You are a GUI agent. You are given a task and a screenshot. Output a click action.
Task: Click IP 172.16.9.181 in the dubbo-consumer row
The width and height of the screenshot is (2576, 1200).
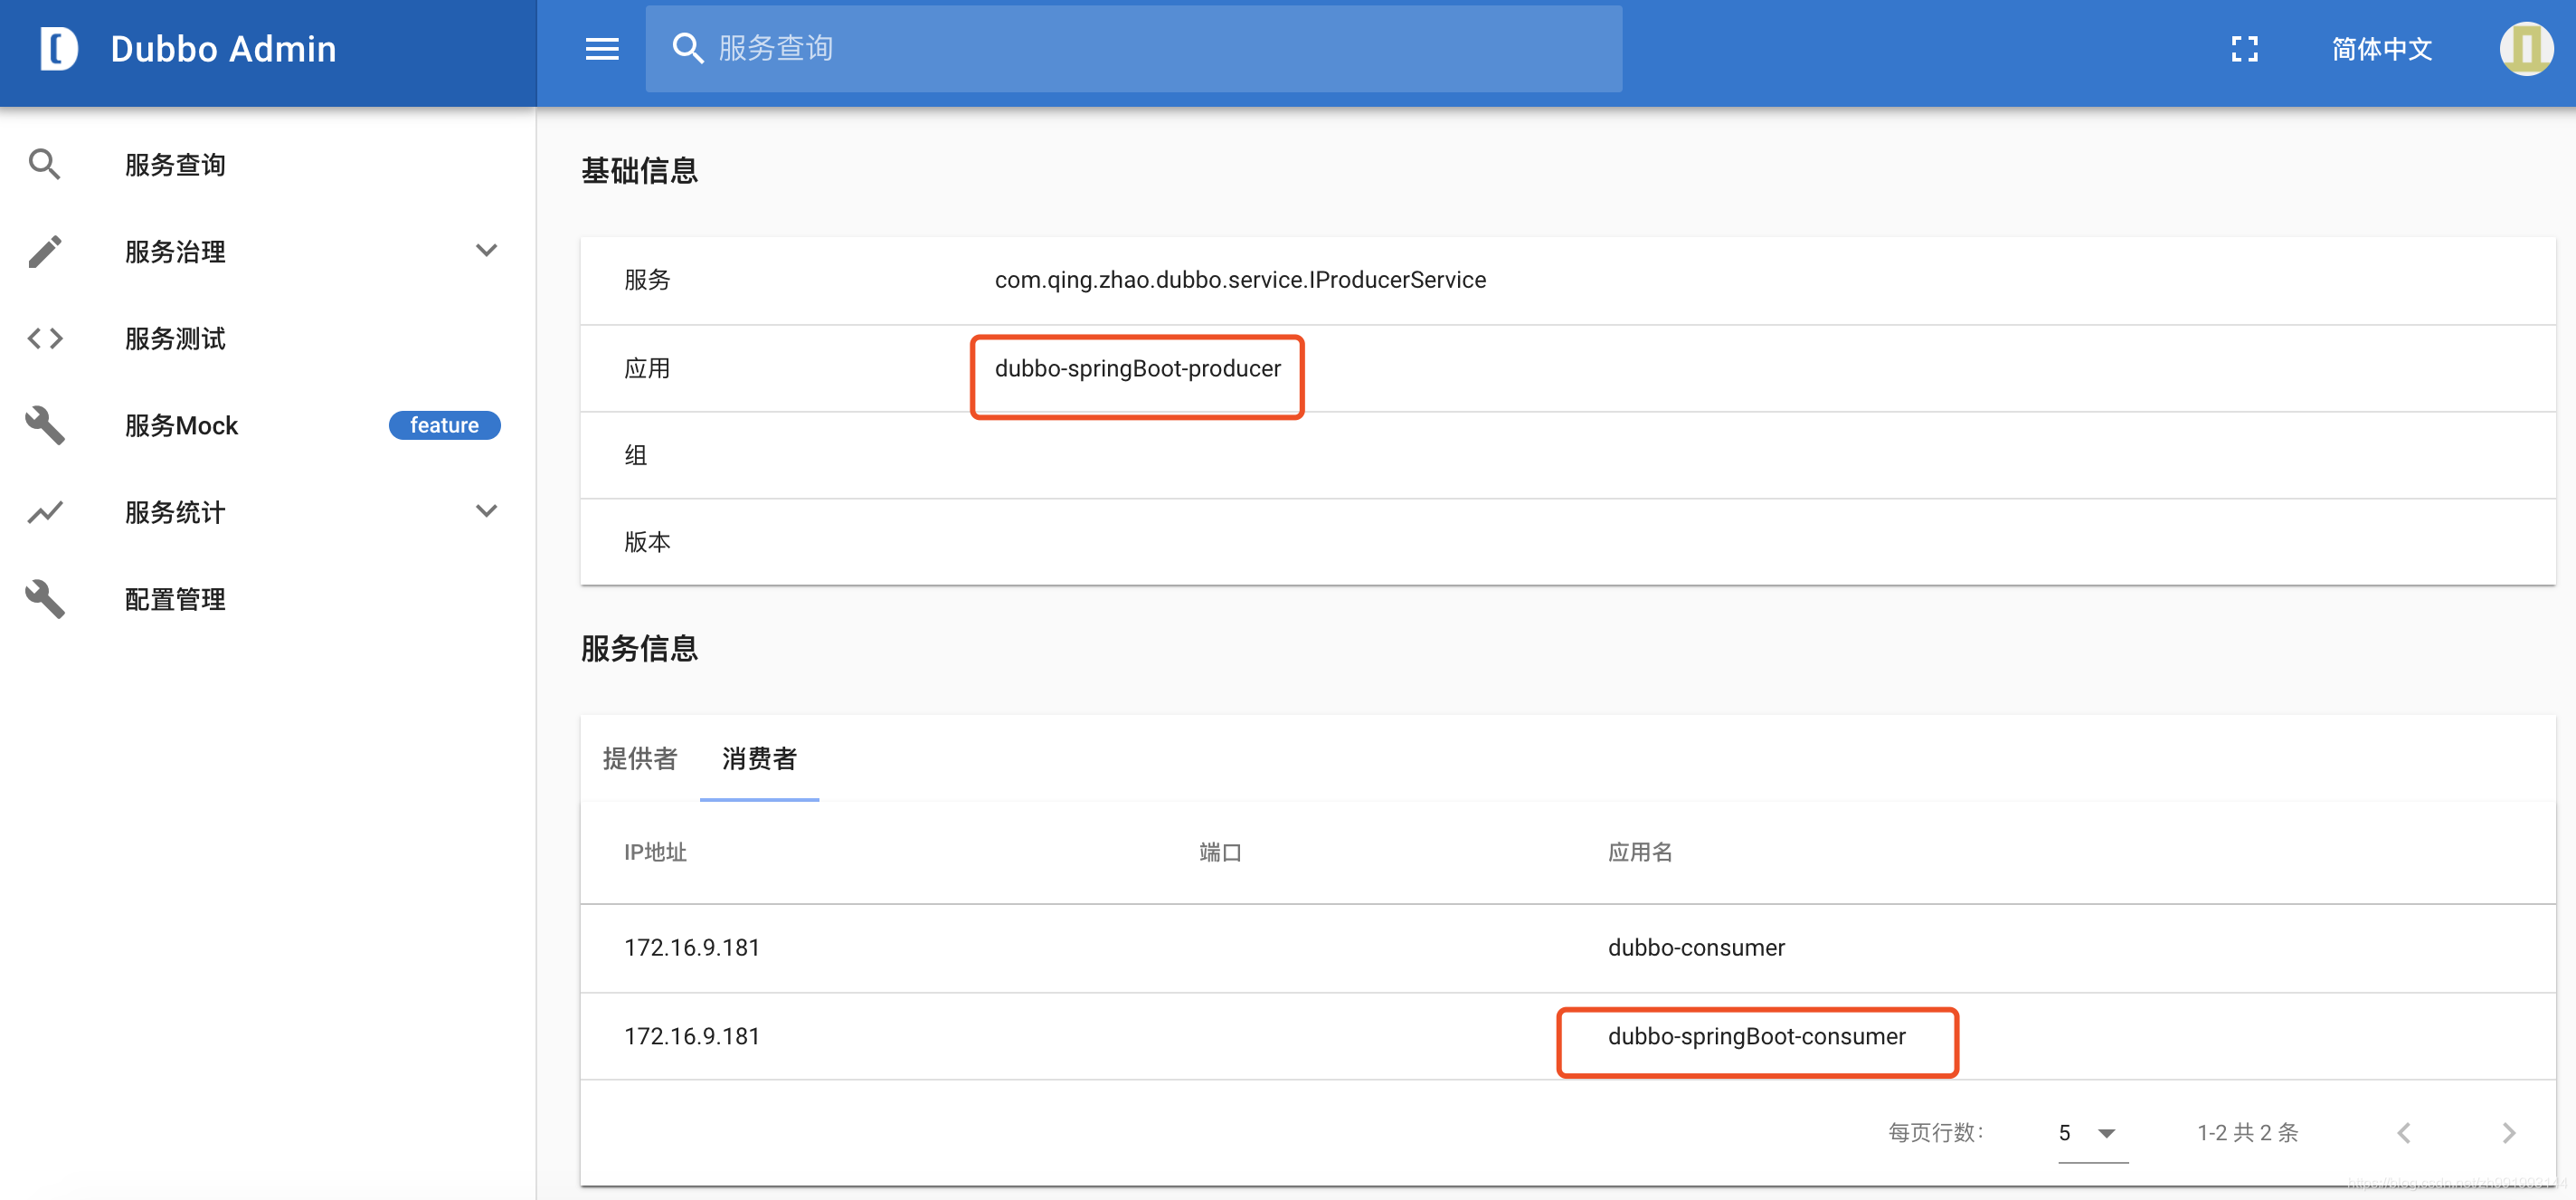click(x=692, y=948)
